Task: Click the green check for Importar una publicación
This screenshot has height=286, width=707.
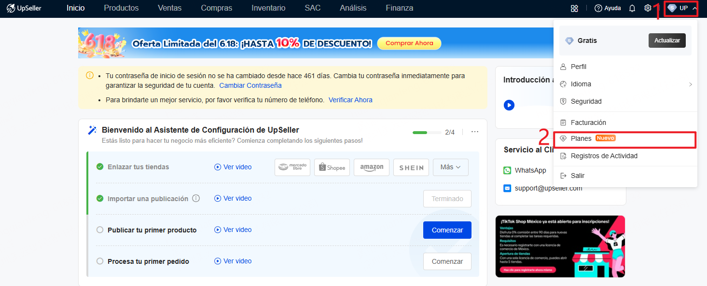Action: (x=100, y=198)
